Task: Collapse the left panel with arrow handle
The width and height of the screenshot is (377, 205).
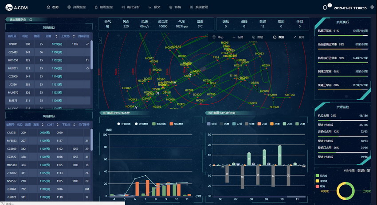Action: click(x=100, y=40)
